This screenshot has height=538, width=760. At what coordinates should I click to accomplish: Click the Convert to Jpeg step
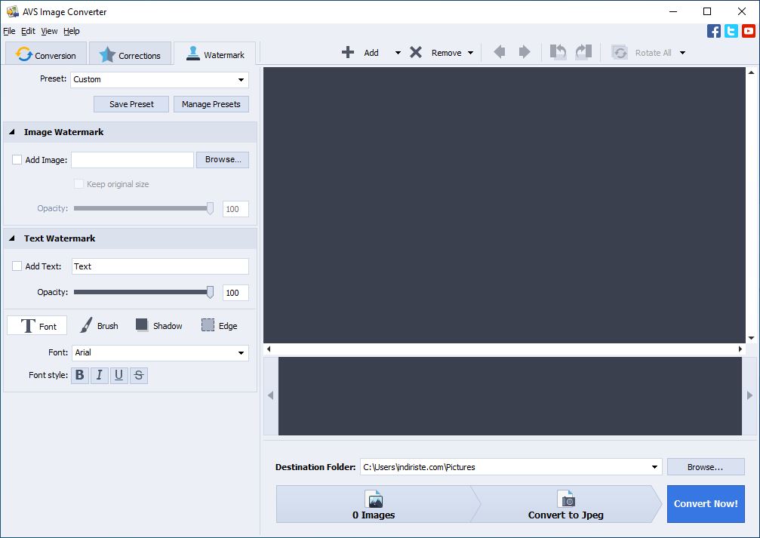tap(565, 505)
